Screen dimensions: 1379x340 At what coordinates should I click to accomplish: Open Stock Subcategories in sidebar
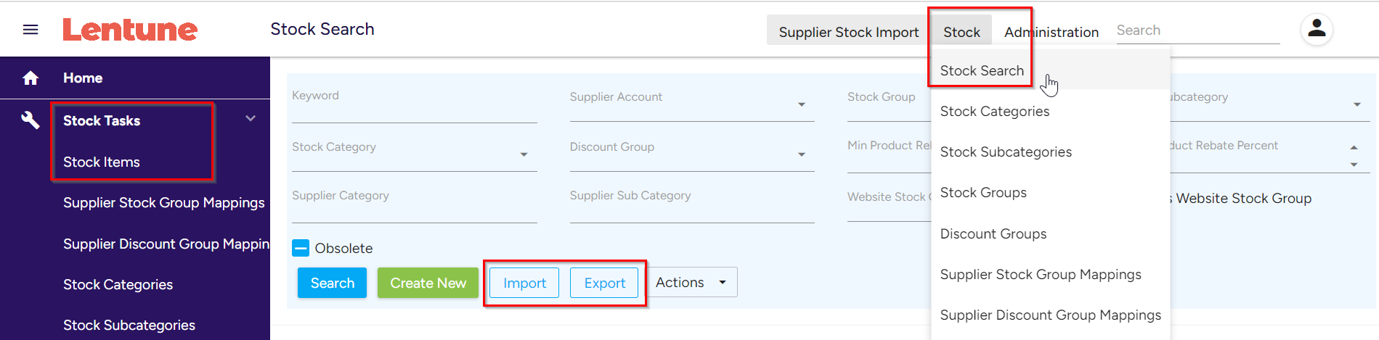(129, 325)
